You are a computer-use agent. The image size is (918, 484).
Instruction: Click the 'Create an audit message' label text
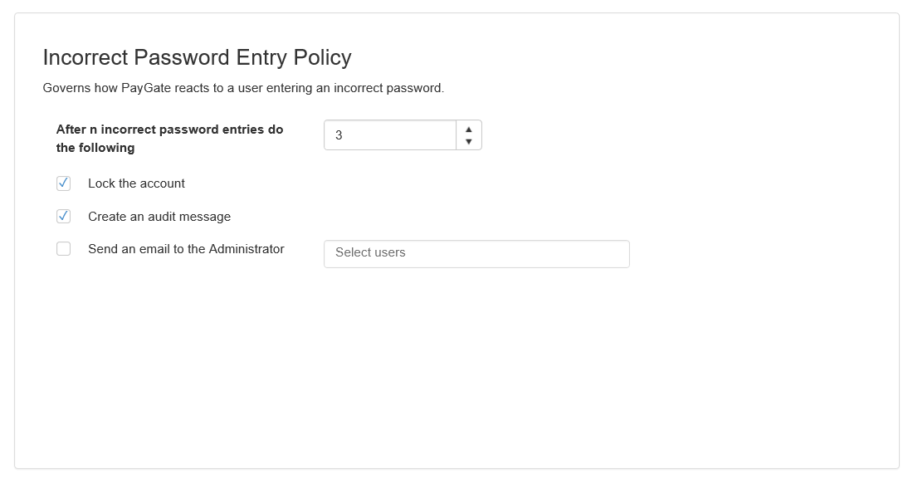click(159, 217)
